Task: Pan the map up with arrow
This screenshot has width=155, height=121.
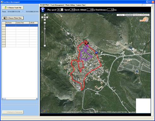Action: point(45,15)
